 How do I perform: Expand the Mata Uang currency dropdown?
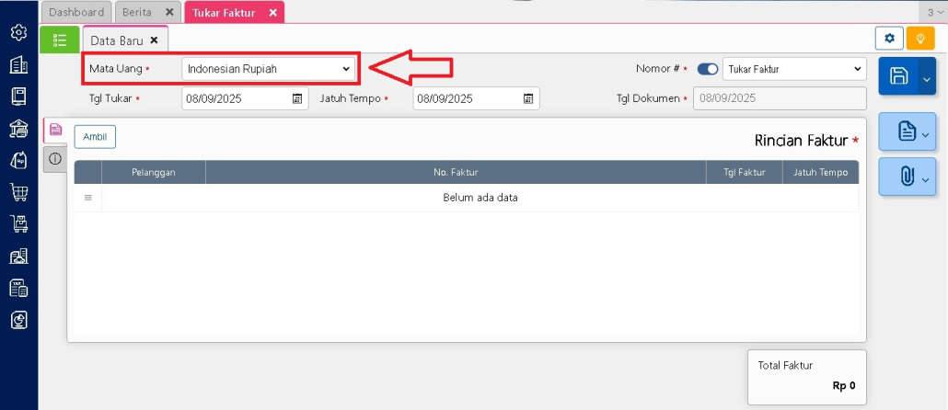click(x=268, y=69)
